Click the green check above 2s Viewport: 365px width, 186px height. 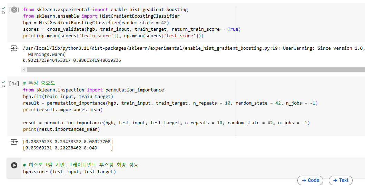(x=3, y=8)
